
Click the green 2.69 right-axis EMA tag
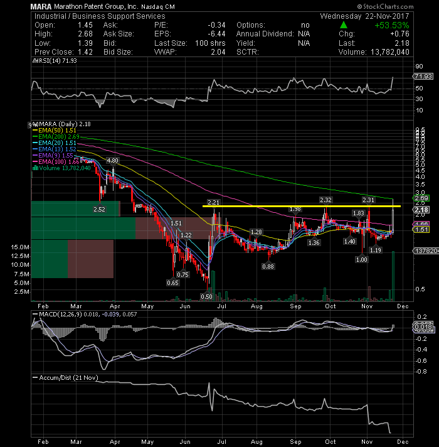[421, 198]
